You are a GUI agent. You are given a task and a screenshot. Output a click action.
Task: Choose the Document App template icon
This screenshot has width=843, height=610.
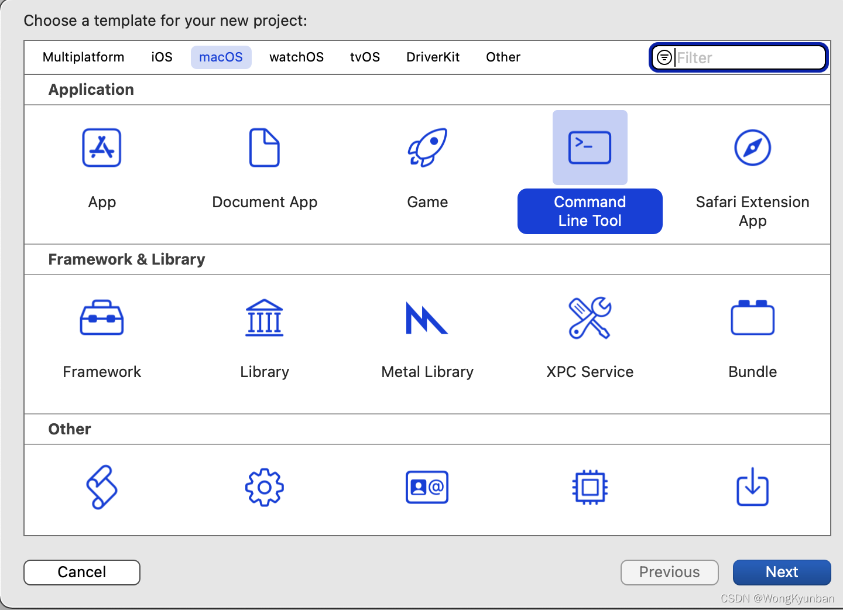[x=265, y=148]
